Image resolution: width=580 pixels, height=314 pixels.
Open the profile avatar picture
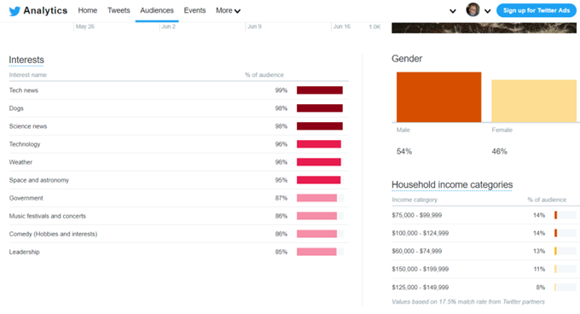(473, 10)
